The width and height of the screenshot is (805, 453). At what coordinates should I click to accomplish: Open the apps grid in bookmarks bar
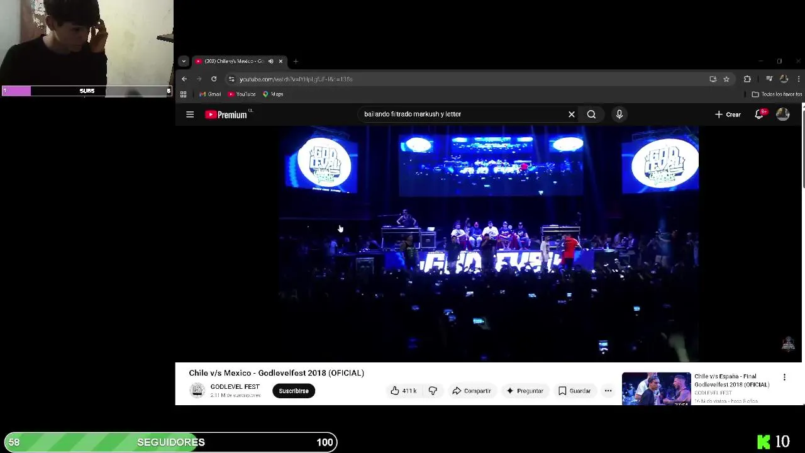point(183,94)
